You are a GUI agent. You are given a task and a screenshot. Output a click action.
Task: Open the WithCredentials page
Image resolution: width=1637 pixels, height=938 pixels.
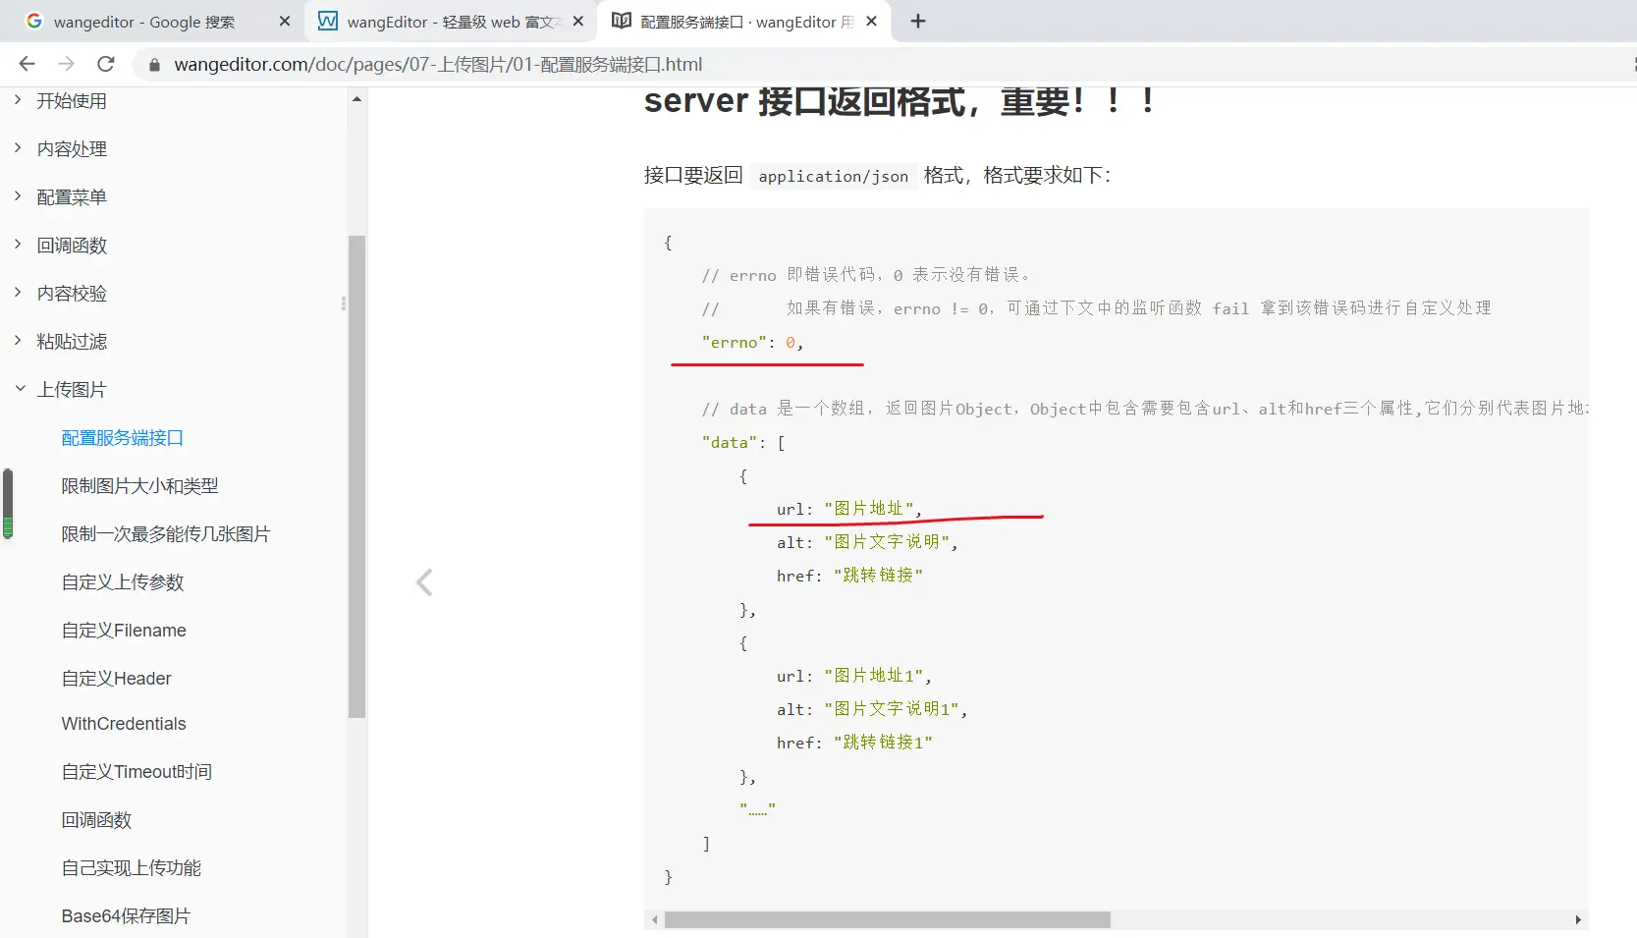(x=124, y=724)
